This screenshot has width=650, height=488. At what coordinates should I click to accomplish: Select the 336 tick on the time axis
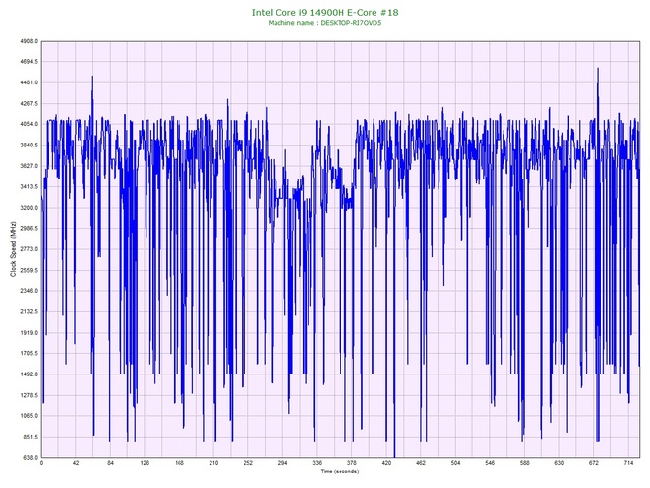coord(317,463)
